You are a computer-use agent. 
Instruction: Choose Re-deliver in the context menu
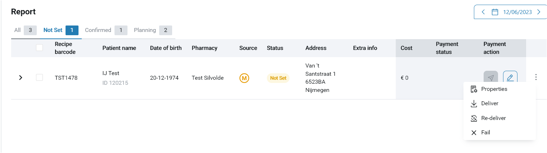pyautogui.click(x=493, y=118)
